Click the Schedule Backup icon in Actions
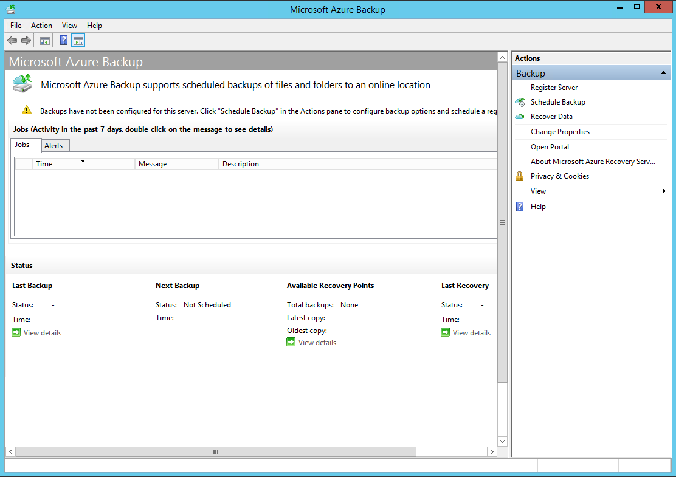Image resolution: width=676 pixels, height=477 pixels. [x=520, y=102]
